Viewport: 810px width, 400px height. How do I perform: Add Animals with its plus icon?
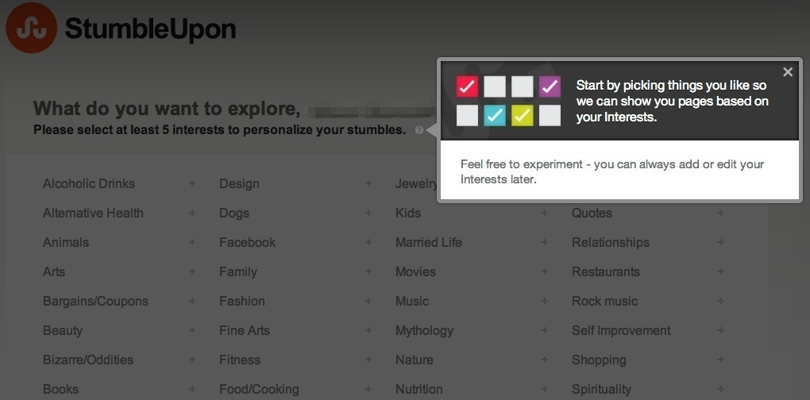pos(191,242)
